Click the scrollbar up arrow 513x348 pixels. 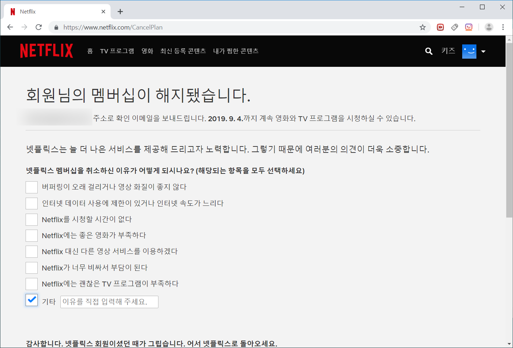click(x=509, y=39)
